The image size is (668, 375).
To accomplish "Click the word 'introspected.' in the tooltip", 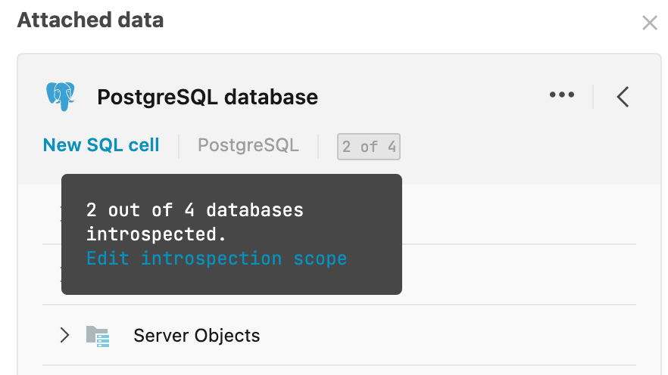I will 157,233.
